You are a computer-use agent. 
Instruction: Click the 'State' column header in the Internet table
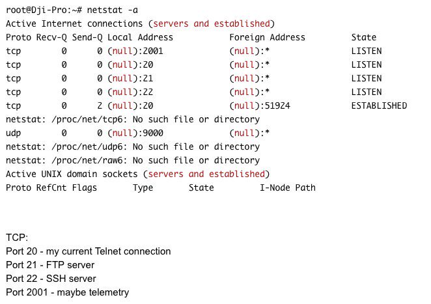pyautogui.click(x=364, y=37)
